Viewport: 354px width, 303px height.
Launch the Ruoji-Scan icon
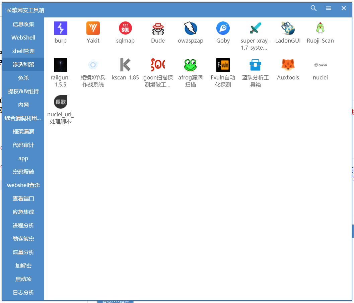point(320,28)
